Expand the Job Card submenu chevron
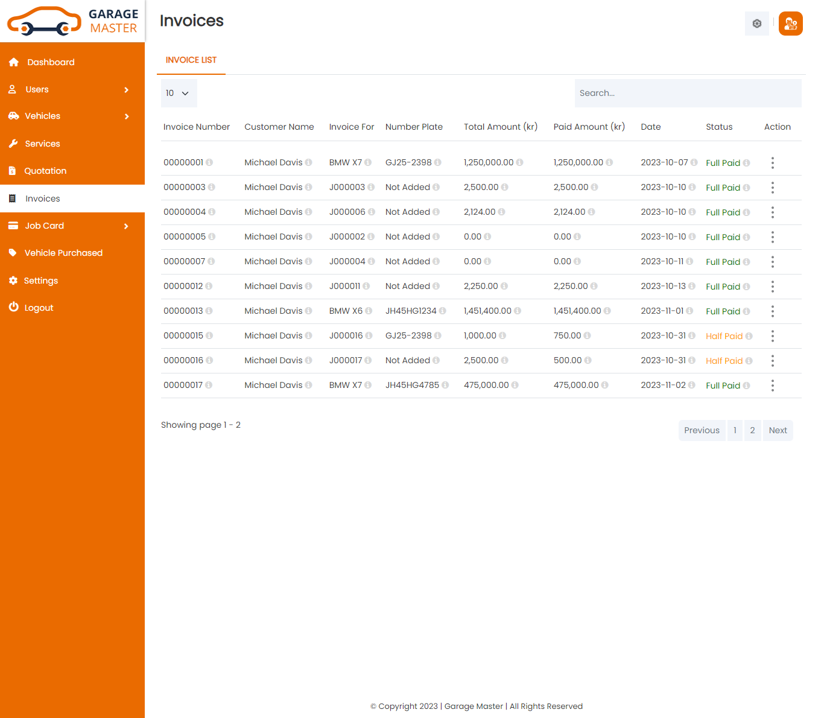Viewport: 824px width, 718px height. [126, 226]
